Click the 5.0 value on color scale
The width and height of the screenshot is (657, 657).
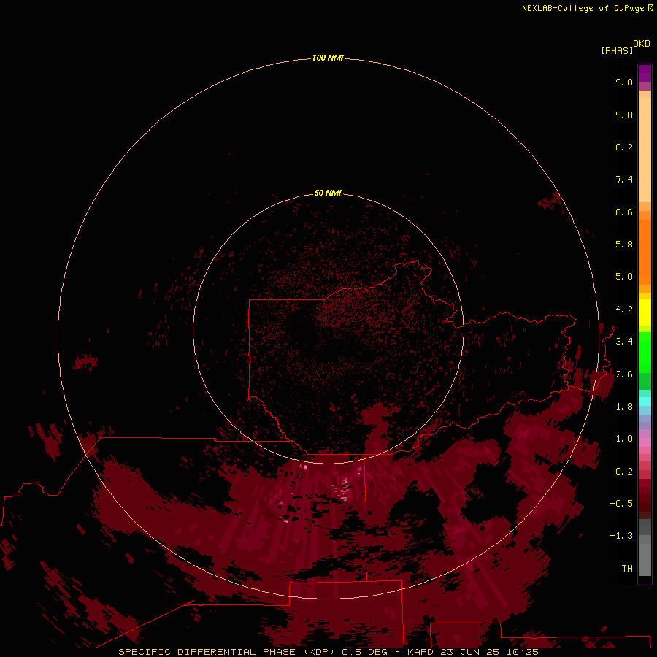[624, 277]
